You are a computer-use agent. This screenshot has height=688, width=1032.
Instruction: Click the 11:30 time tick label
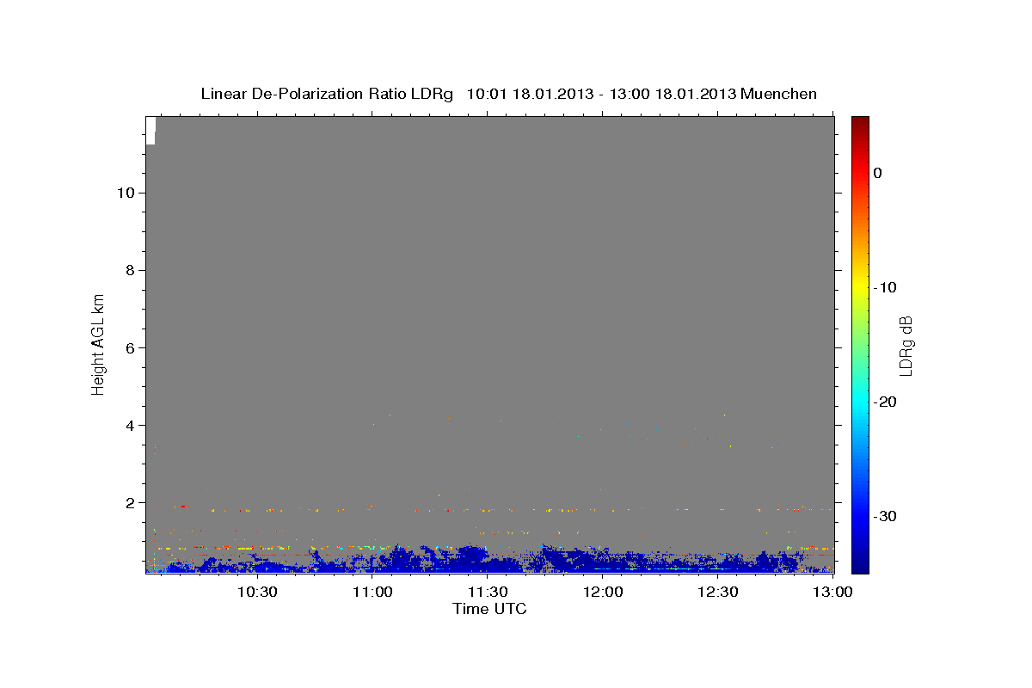(x=488, y=592)
